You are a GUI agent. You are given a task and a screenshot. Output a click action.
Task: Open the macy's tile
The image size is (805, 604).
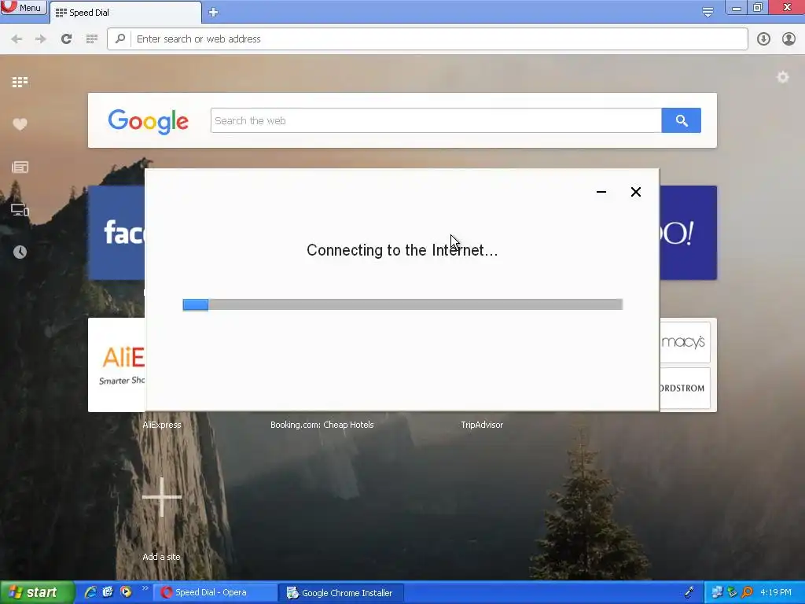685,342
